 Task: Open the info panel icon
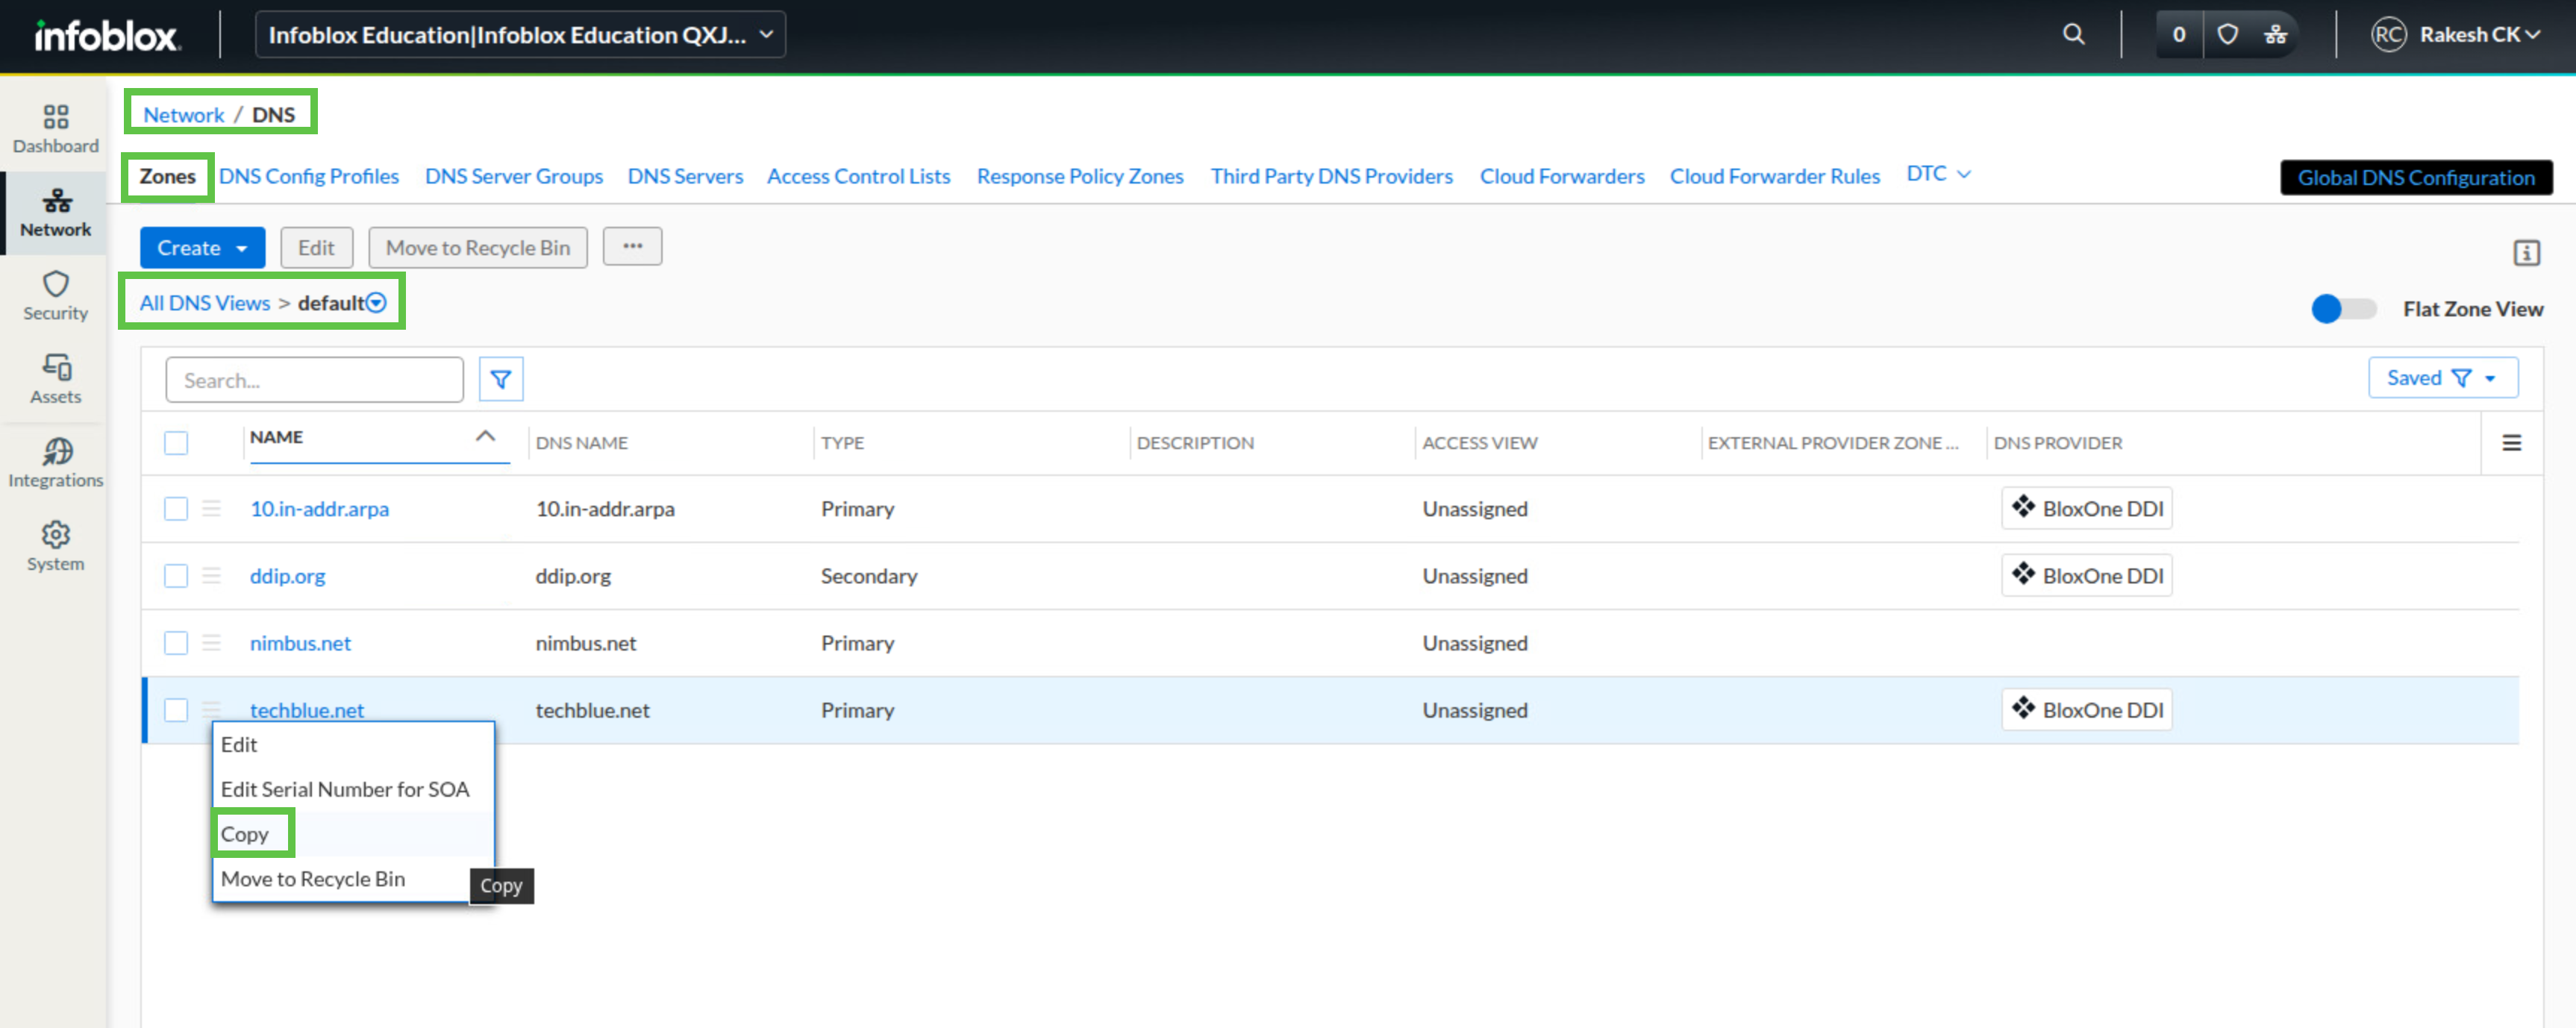2526,253
